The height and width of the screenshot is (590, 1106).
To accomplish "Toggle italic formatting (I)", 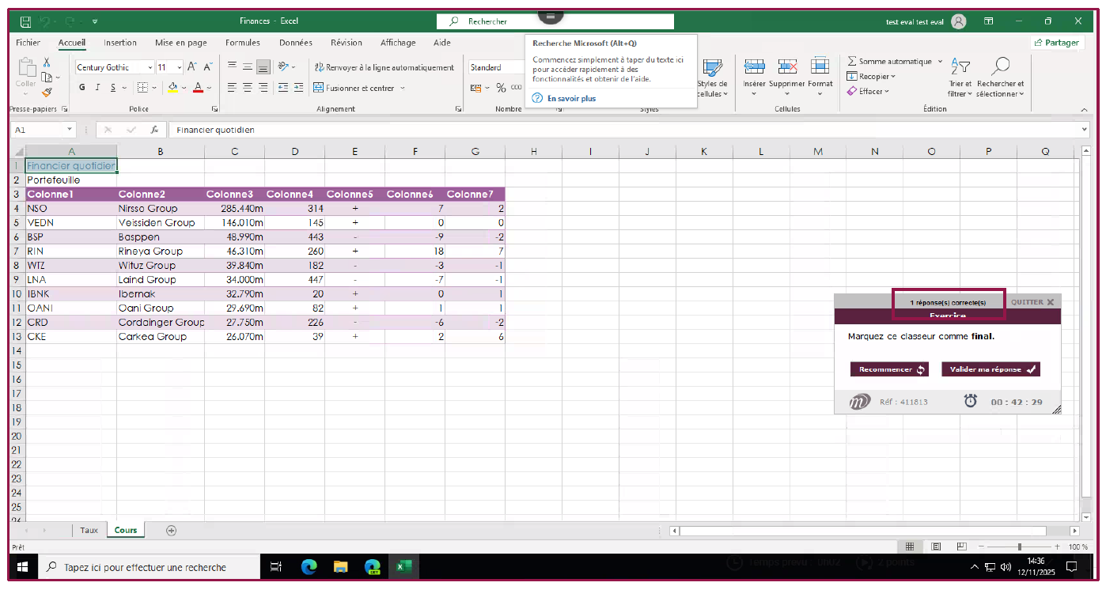I will coord(97,88).
